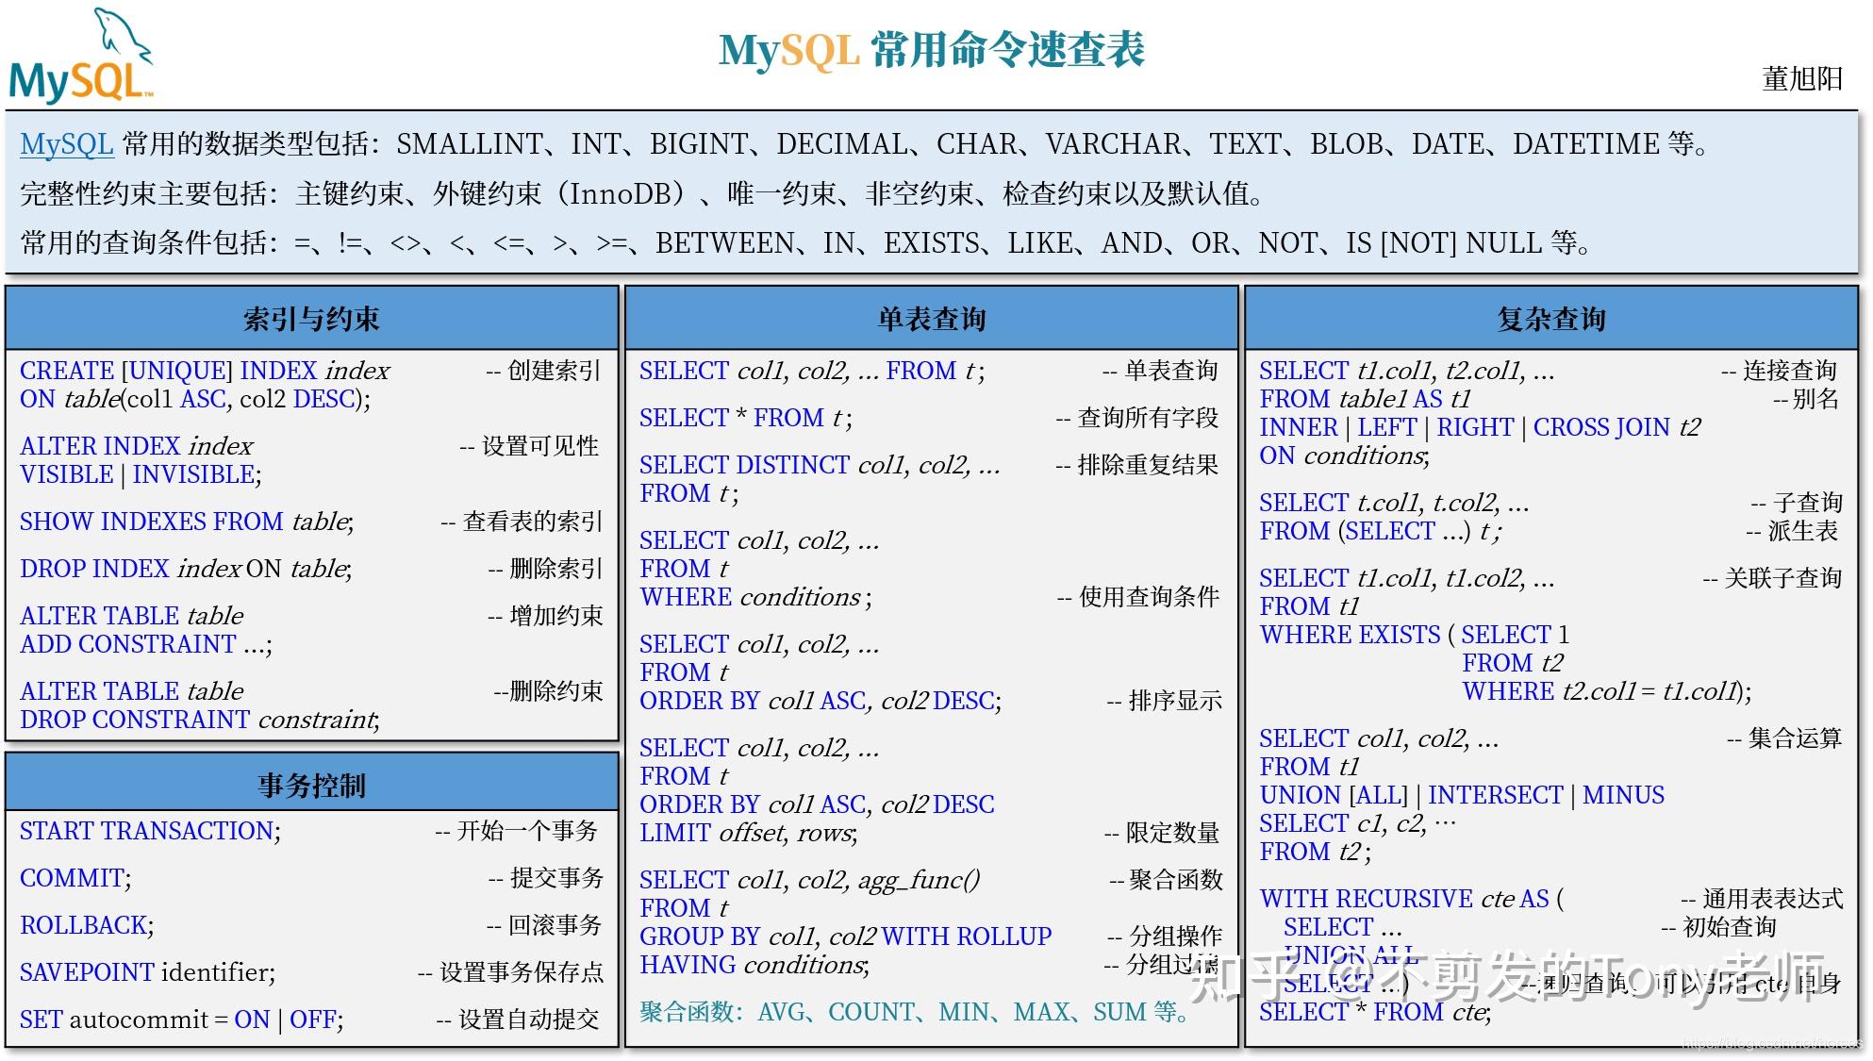Click 'START TRANSACTION;' command

pyautogui.click(x=150, y=831)
